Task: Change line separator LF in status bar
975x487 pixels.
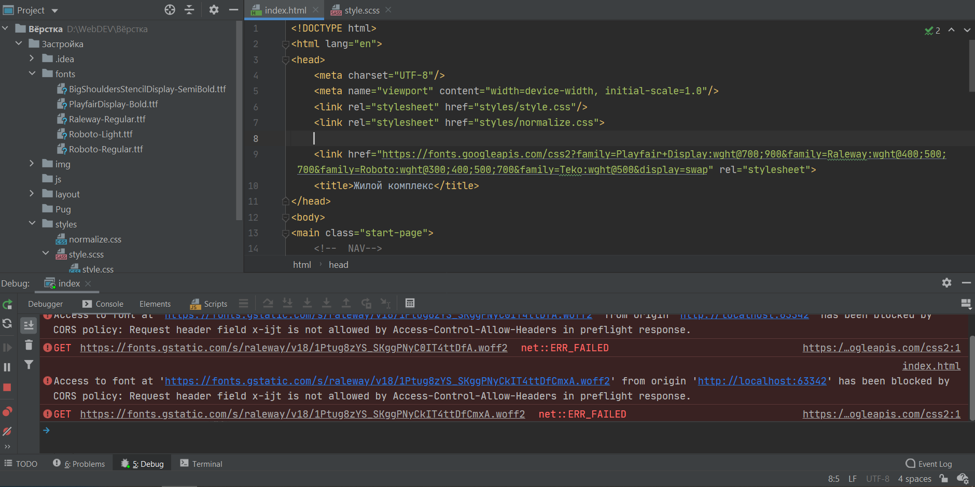Action: (853, 479)
